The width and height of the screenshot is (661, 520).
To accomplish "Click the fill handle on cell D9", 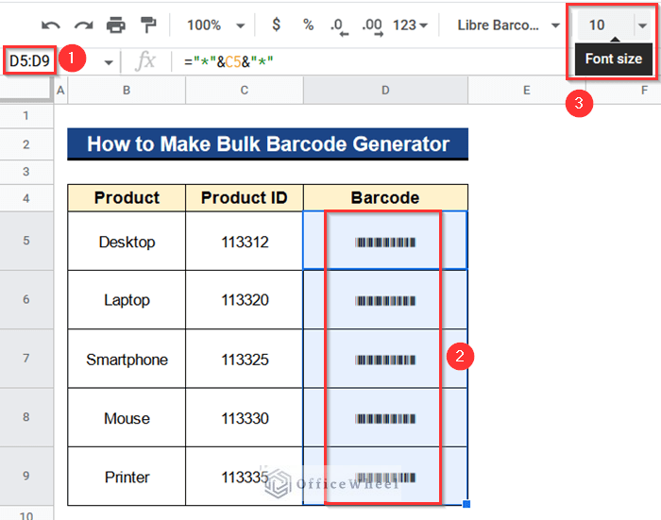I will (466, 504).
